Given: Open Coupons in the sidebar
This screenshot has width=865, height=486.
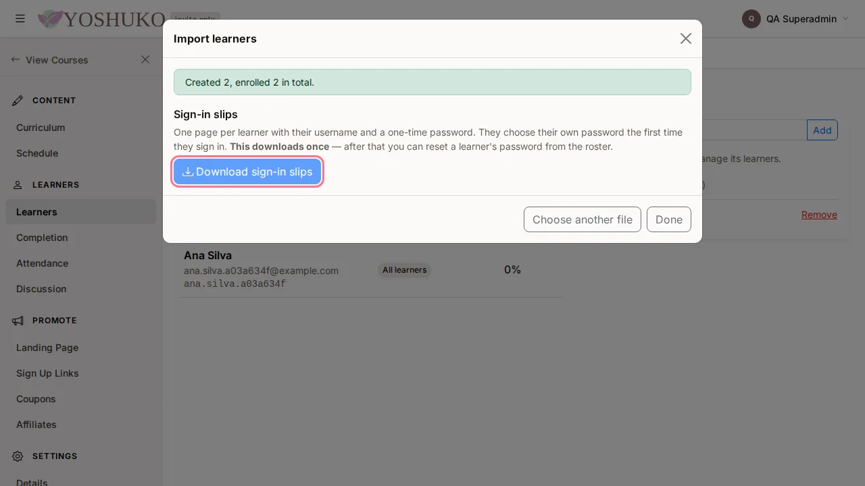Looking at the screenshot, I should coord(81,399).
